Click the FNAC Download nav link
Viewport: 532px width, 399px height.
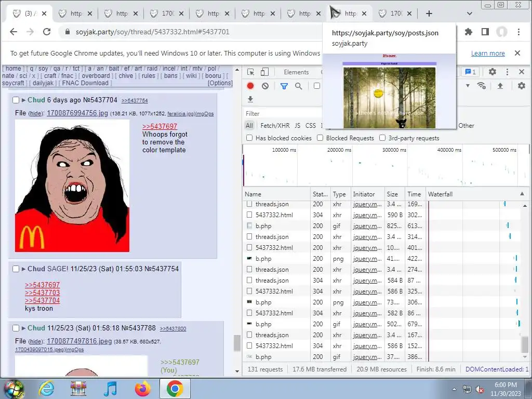click(85, 83)
